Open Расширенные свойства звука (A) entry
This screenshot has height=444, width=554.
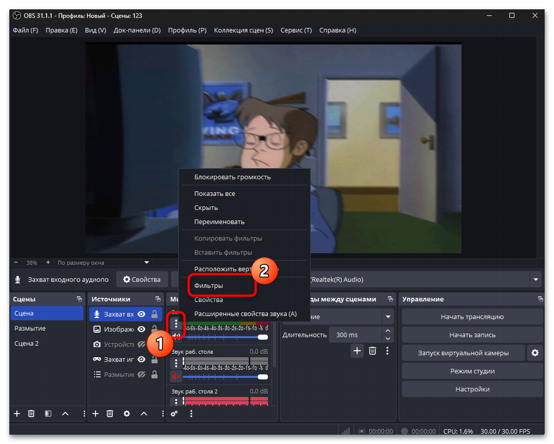click(x=244, y=313)
